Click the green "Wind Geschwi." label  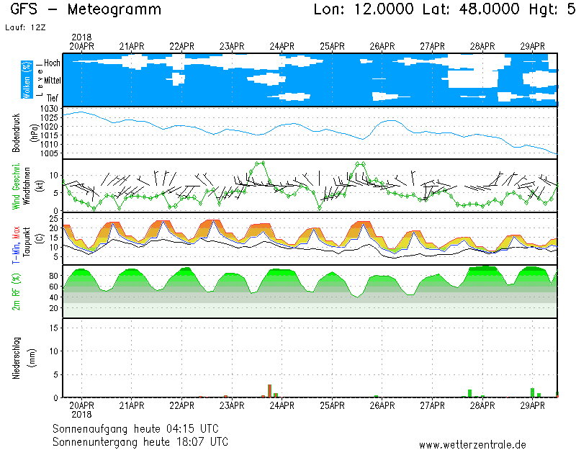(16, 186)
